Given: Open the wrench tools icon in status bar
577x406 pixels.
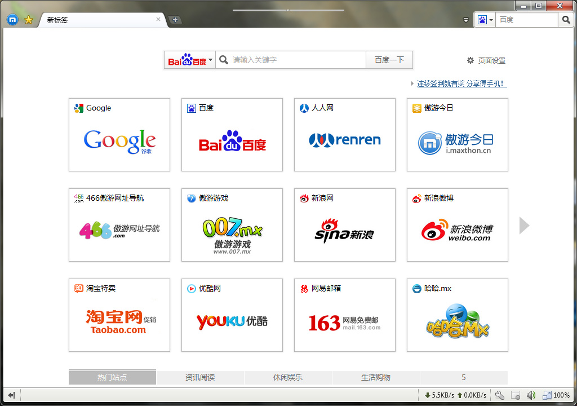Looking at the screenshot, I should pyautogui.click(x=499, y=395).
